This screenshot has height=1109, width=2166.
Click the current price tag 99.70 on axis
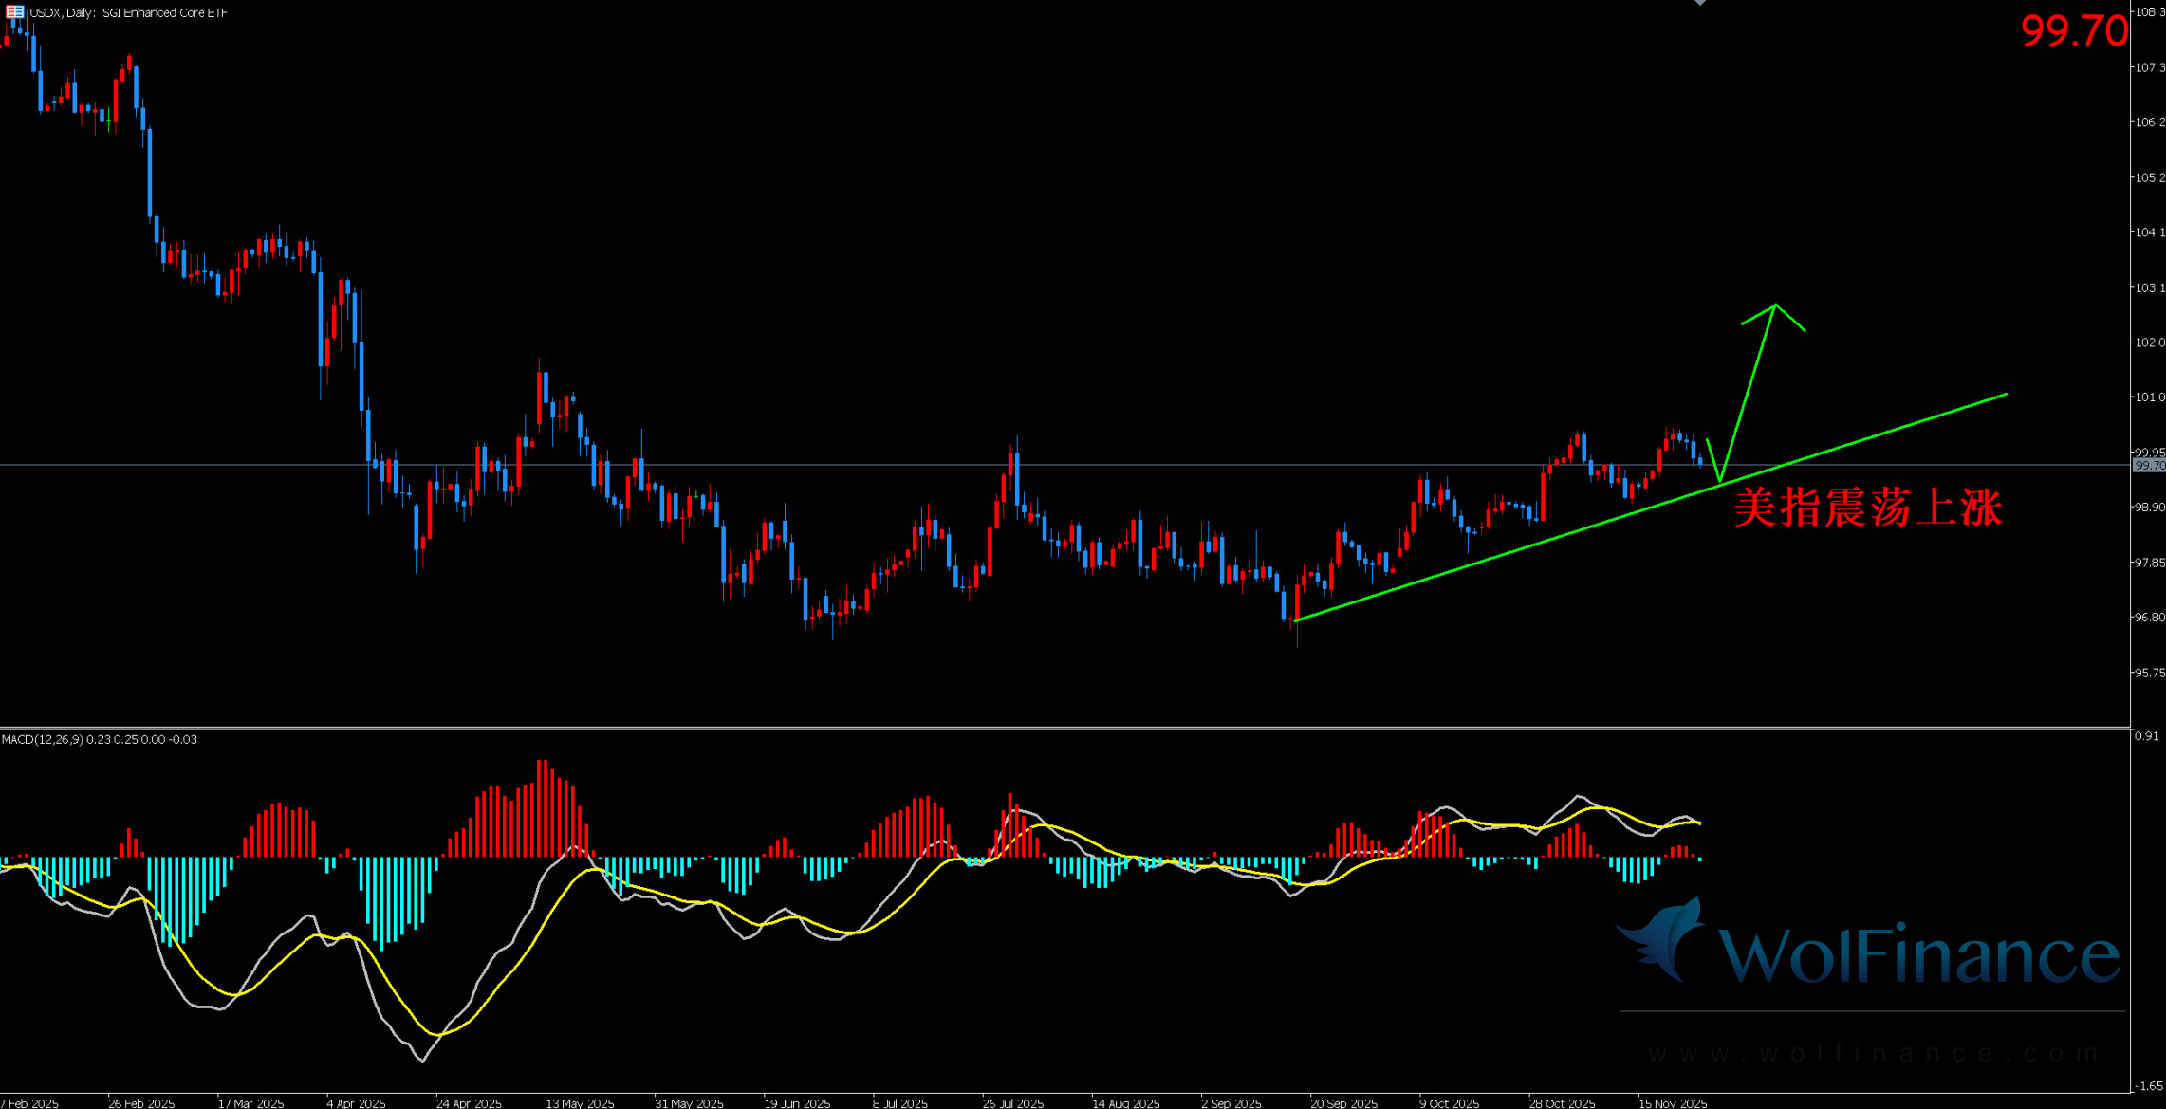point(2148,465)
